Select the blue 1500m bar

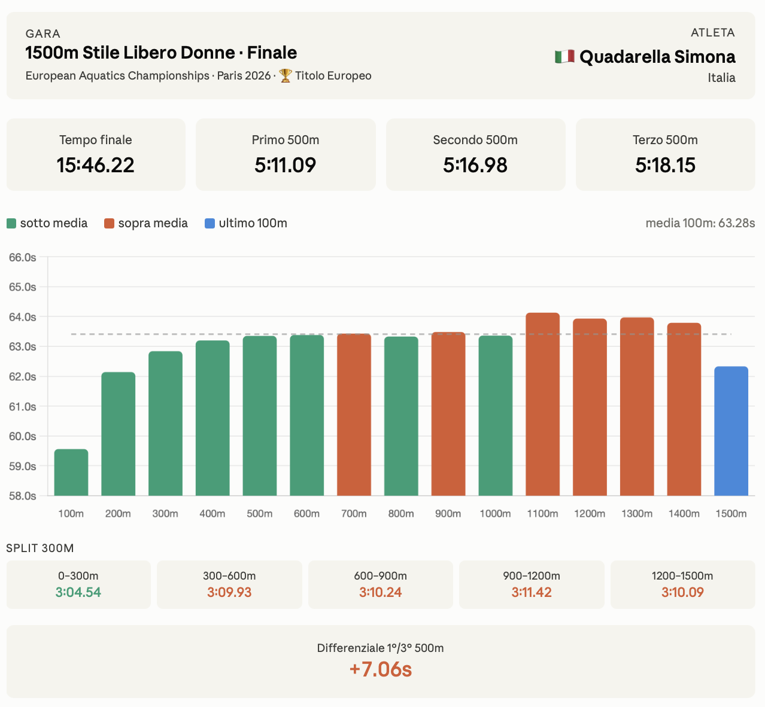pyautogui.click(x=731, y=431)
